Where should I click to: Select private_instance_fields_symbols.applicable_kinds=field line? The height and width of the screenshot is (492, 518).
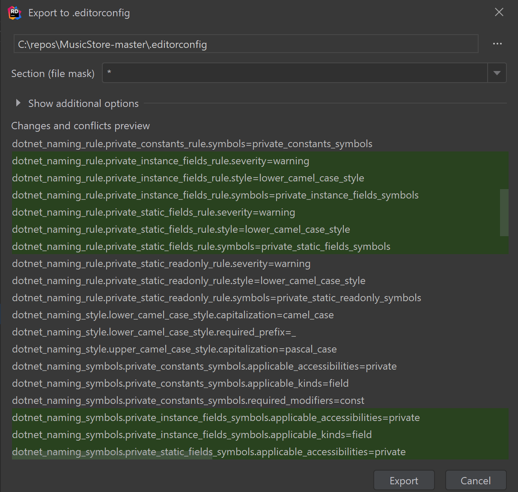192,435
